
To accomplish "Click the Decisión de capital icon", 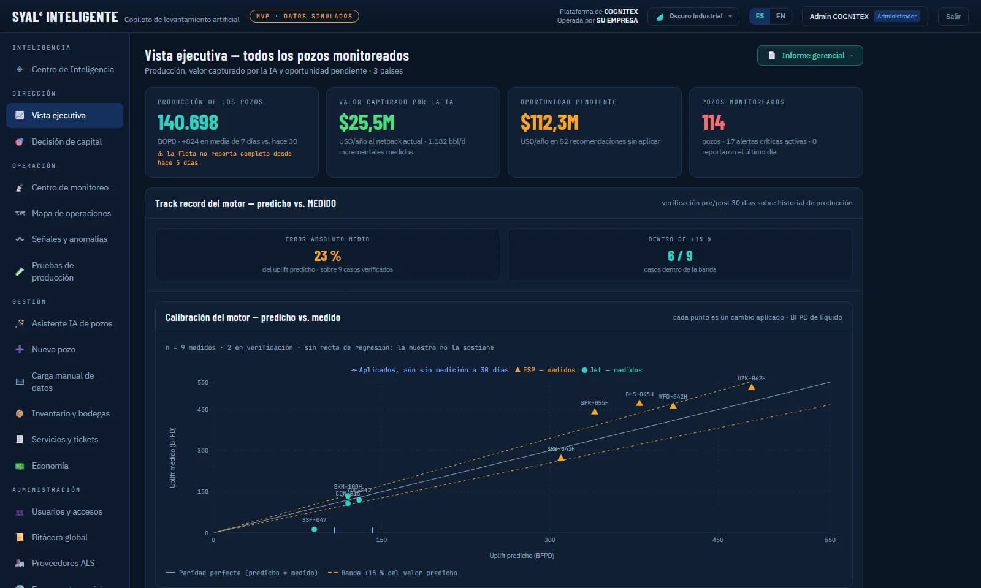I will [x=20, y=141].
